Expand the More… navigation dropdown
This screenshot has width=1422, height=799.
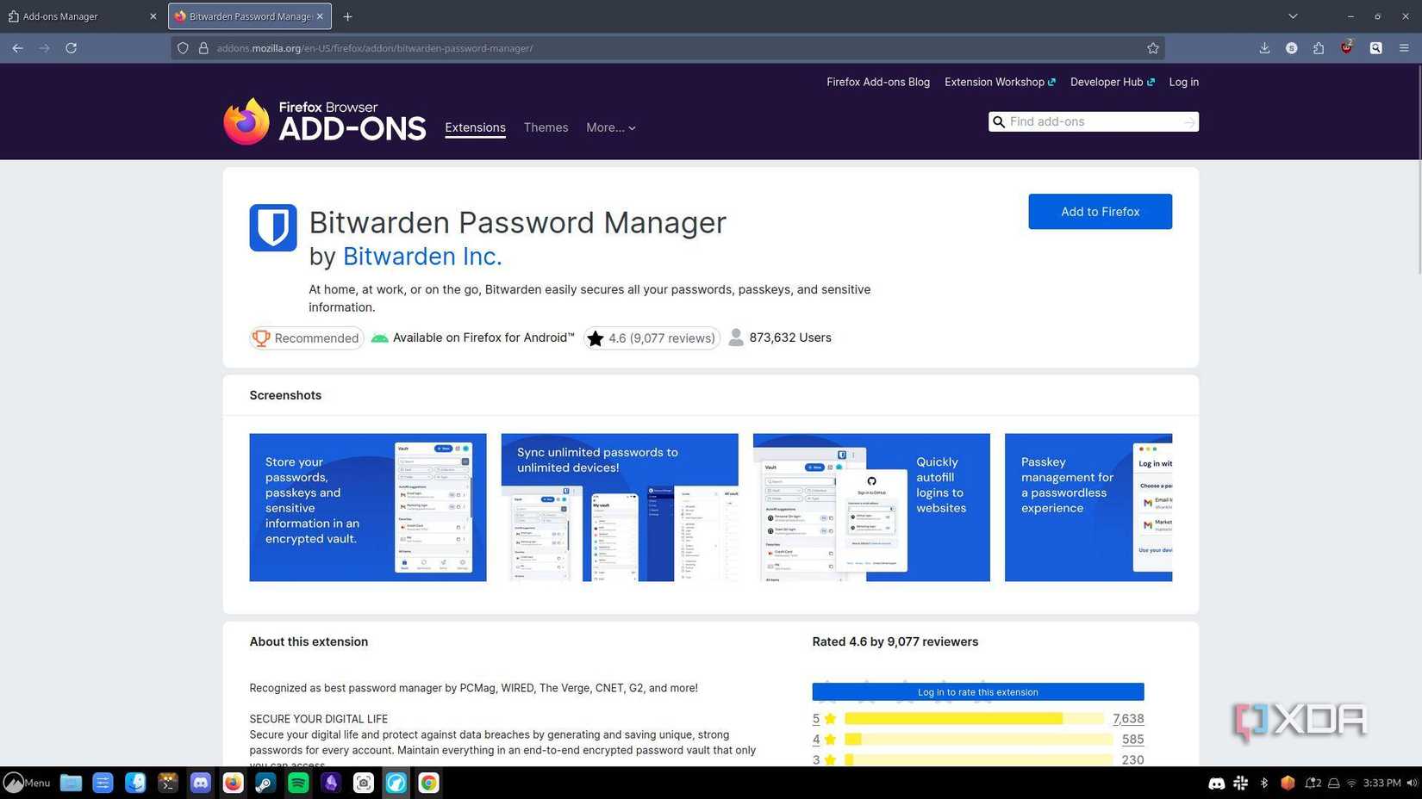610,127
